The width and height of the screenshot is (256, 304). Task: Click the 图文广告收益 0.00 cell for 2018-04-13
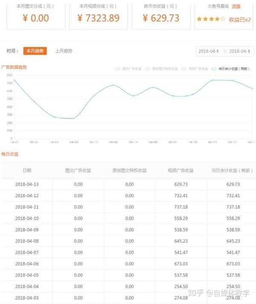coord(78,184)
